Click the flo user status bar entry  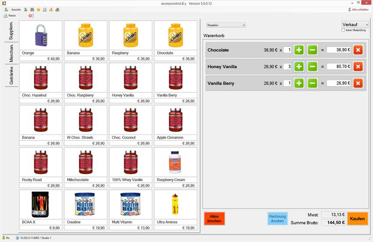click(x=6, y=238)
